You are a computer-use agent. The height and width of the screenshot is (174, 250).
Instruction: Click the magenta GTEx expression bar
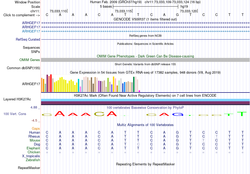[139, 91]
